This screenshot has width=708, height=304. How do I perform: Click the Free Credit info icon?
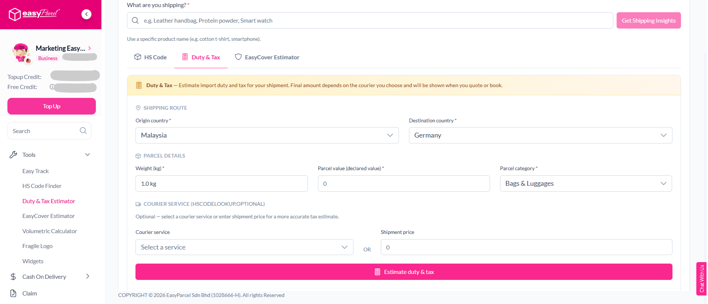coord(52,87)
